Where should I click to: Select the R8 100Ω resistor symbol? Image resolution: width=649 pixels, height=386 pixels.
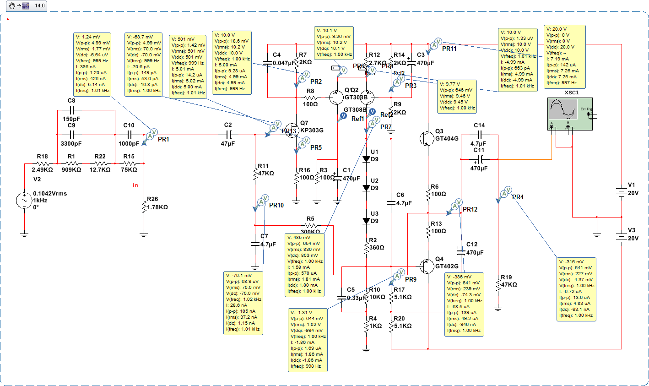311,98
